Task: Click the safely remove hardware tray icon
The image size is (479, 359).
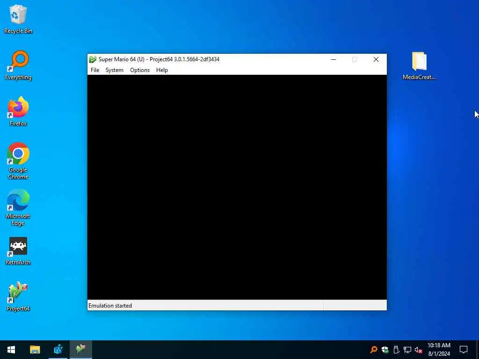Action: (396, 350)
